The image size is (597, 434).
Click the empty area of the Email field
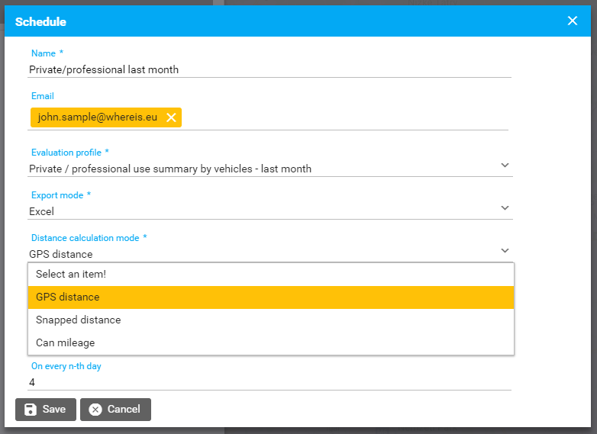[344, 117]
